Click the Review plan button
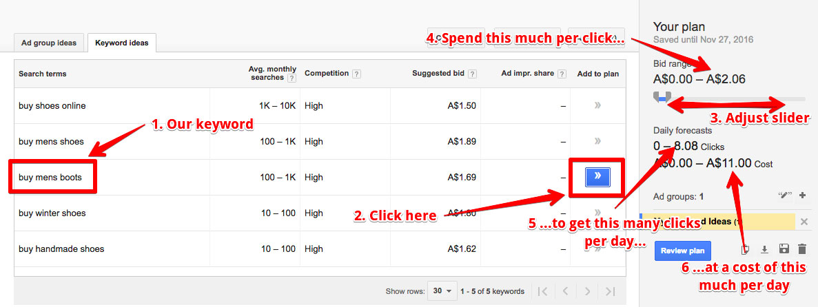The image size is (818, 307). pos(682,251)
